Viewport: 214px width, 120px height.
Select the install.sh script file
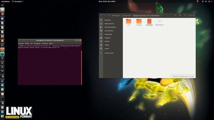tap(149, 22)
